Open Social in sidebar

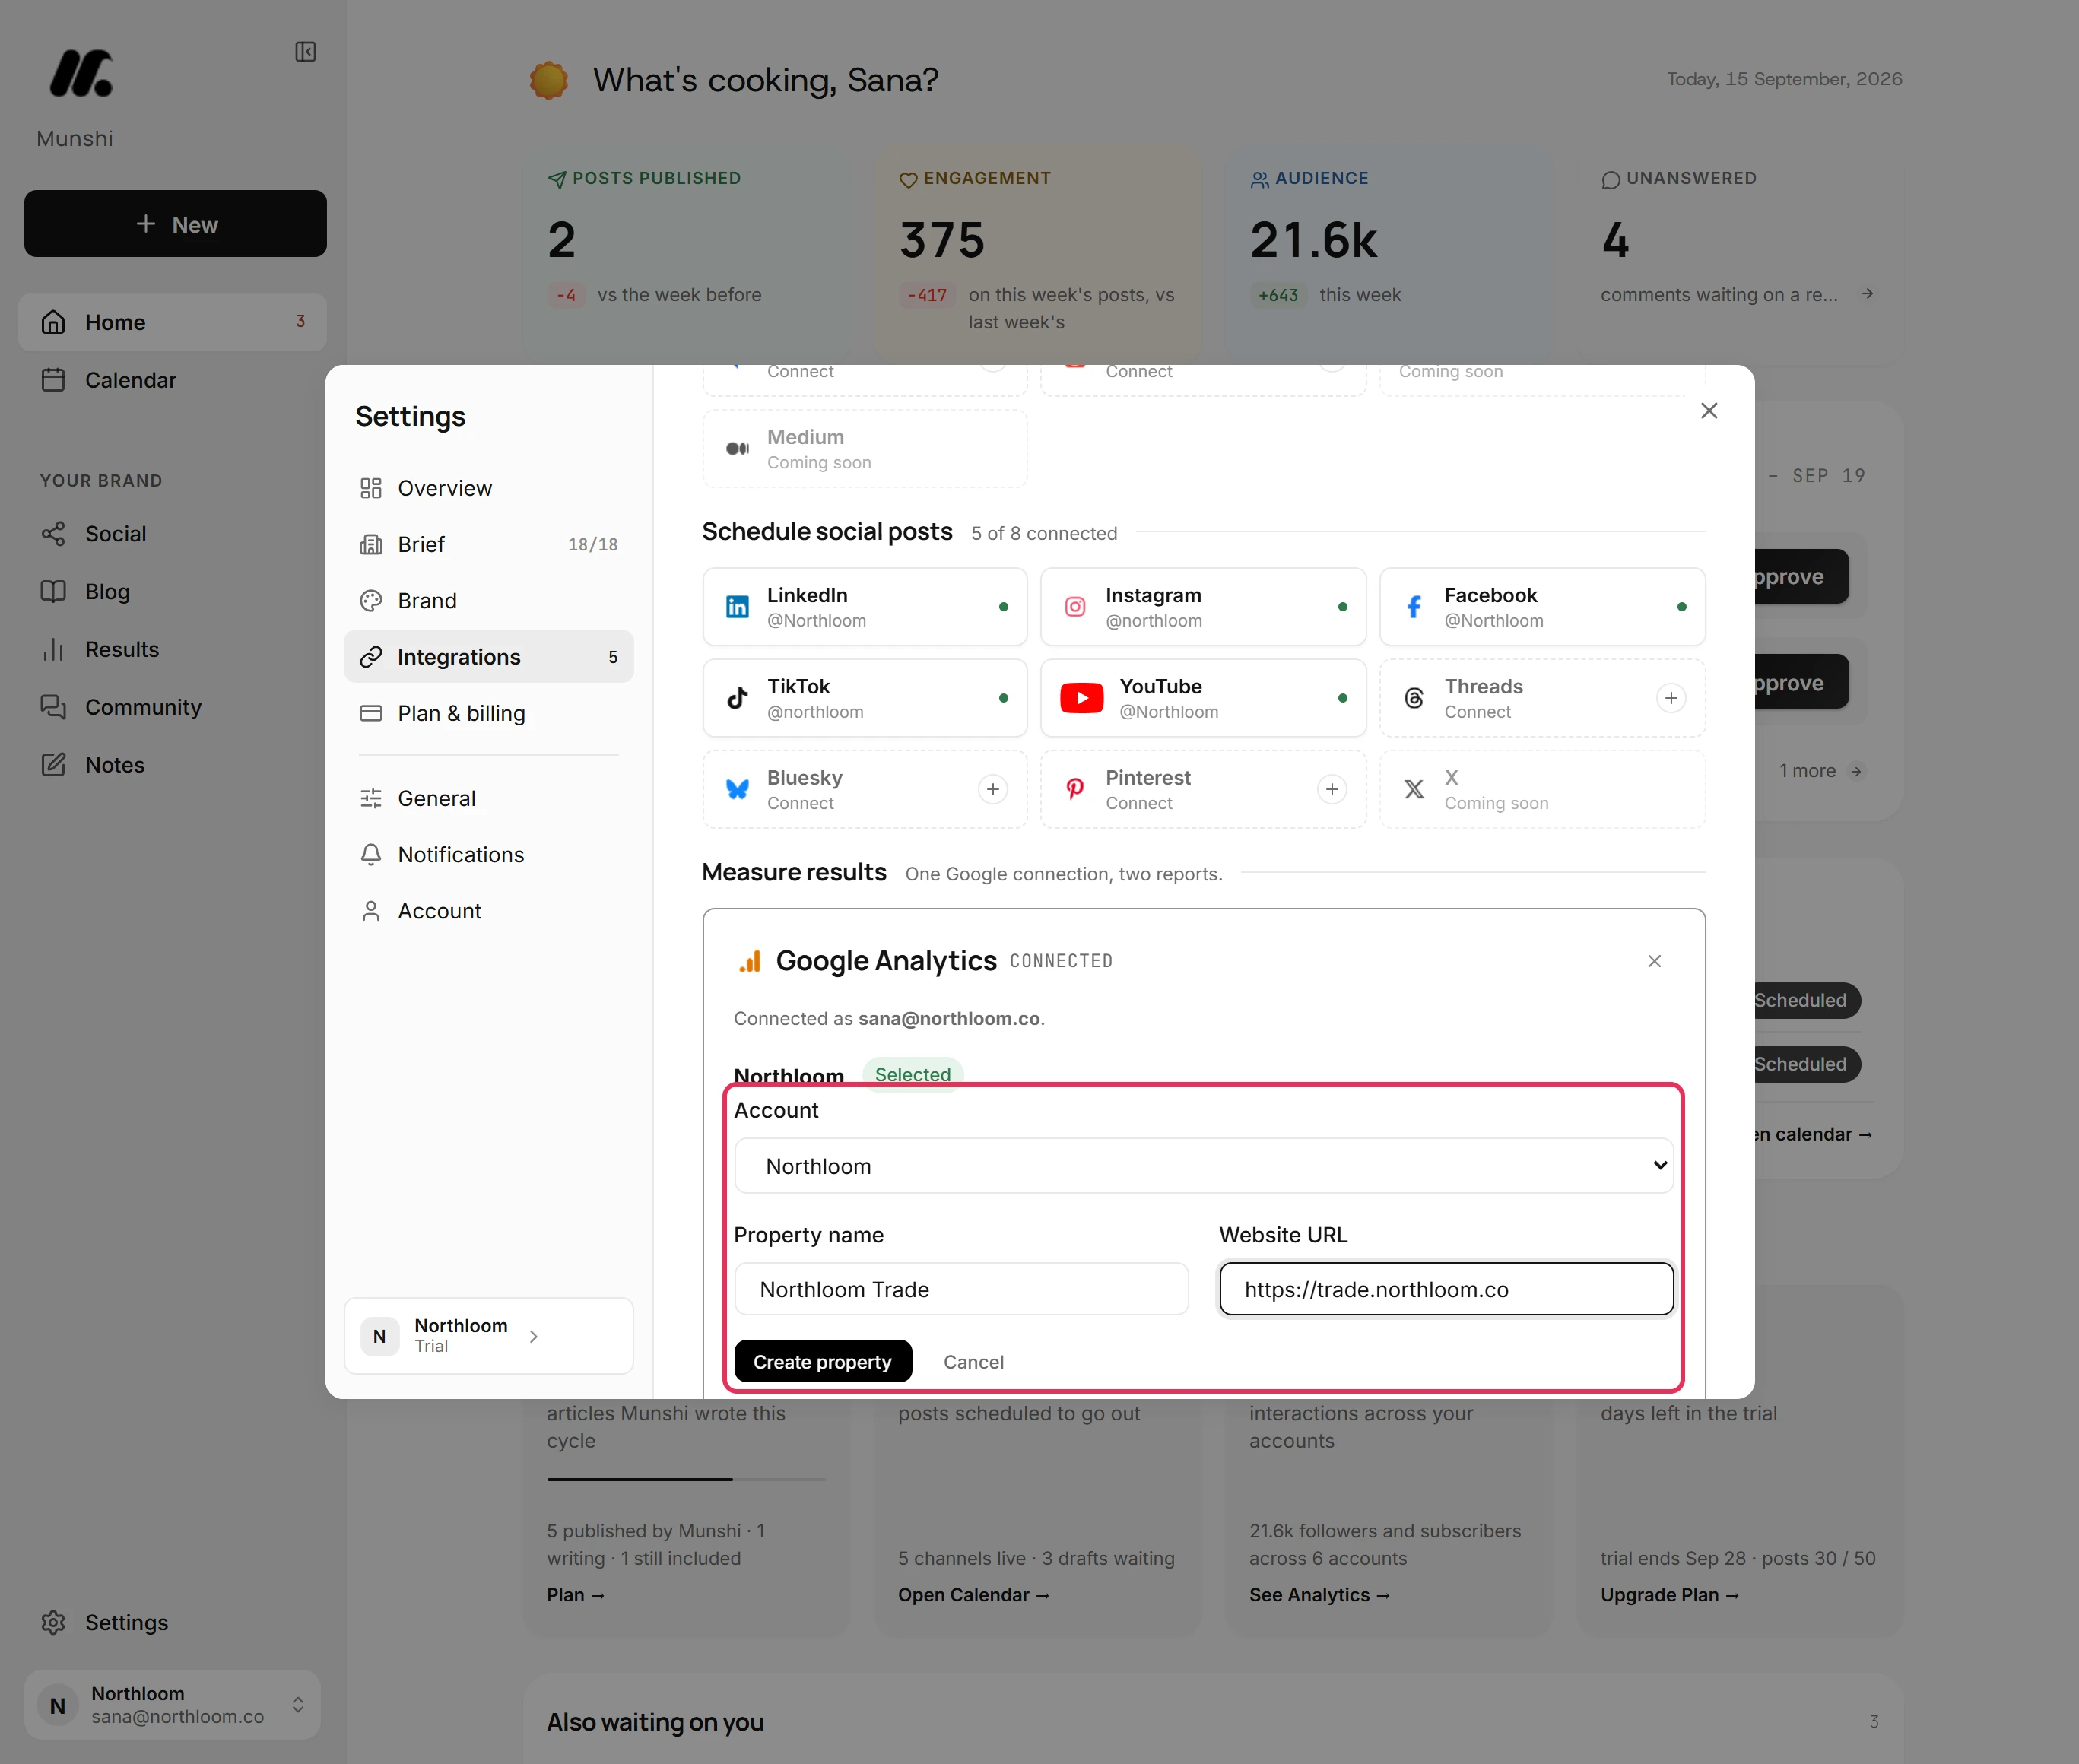(x=172, y=534)
